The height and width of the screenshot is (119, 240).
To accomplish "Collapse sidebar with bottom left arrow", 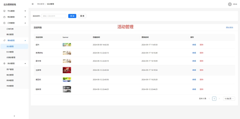I will tap(14, 116).
